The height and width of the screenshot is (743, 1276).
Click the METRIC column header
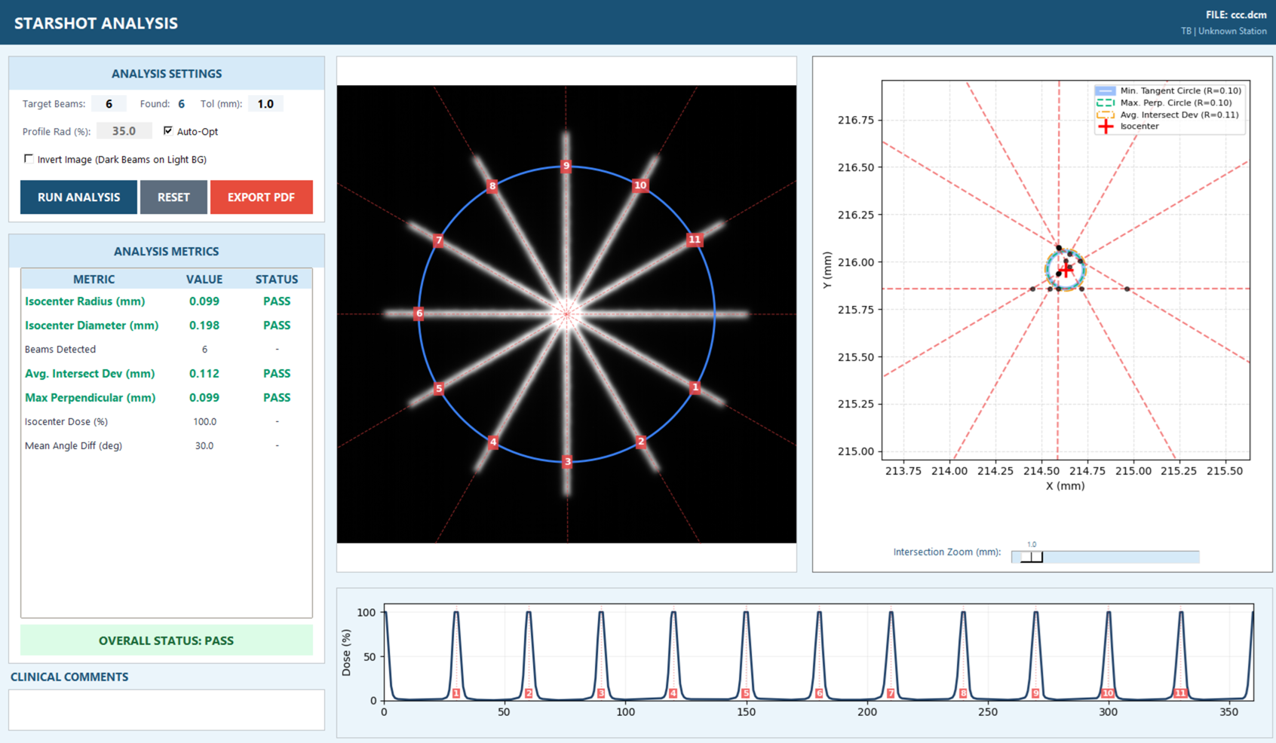94,279
